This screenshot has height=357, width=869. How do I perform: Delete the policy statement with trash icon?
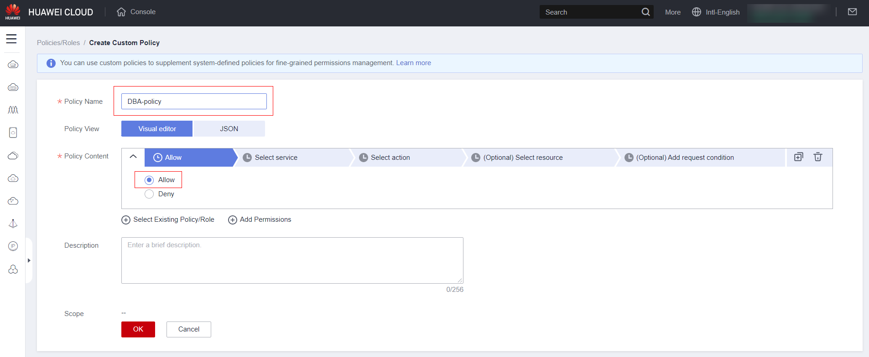pyautogui.click(x=817, y=157)
